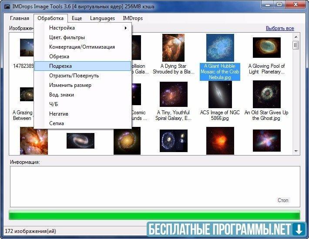Select A Grazing galaxy thumbnail

tap(27, 94)
